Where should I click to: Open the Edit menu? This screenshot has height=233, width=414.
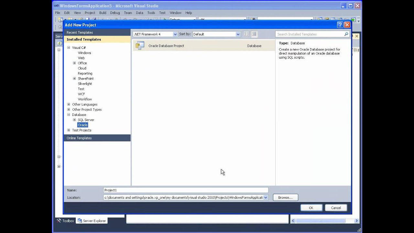67,13
